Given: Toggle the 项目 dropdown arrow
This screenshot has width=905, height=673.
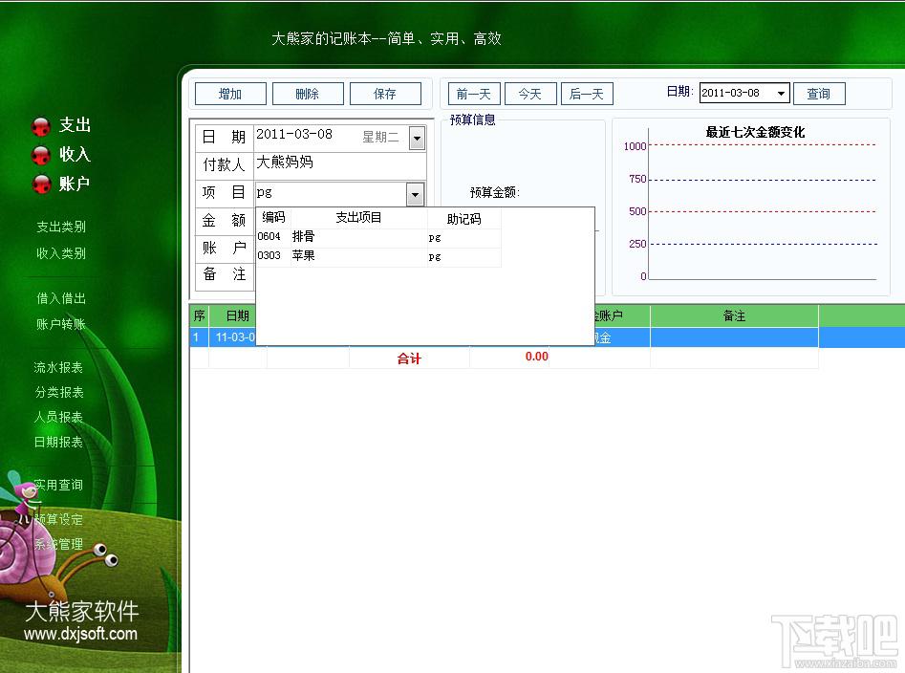Looking at the screenshot, I should (x=415, y=194).
